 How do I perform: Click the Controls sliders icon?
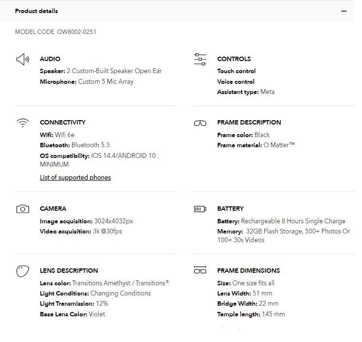pos(200,60)
